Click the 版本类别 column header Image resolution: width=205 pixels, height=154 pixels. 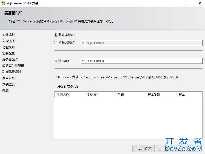click(161, 95)
